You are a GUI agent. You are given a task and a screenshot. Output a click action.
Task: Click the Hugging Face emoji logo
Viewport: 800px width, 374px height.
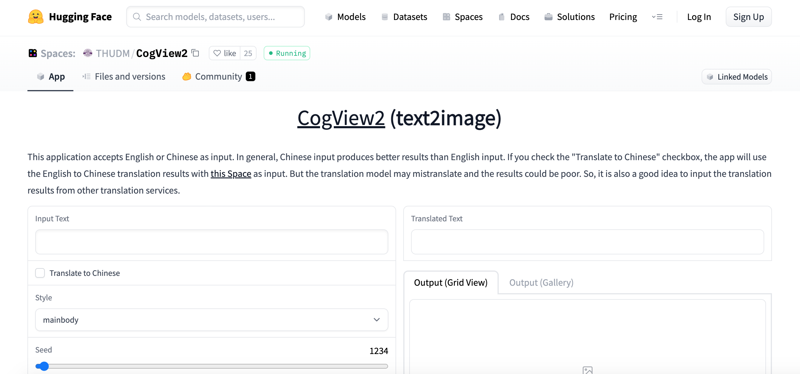coord(36,17)
